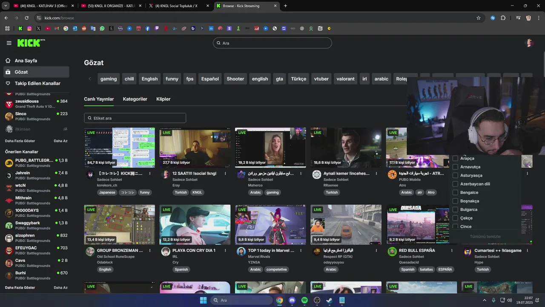
Task: Open Discord from the taskbar
Action: 292,300
